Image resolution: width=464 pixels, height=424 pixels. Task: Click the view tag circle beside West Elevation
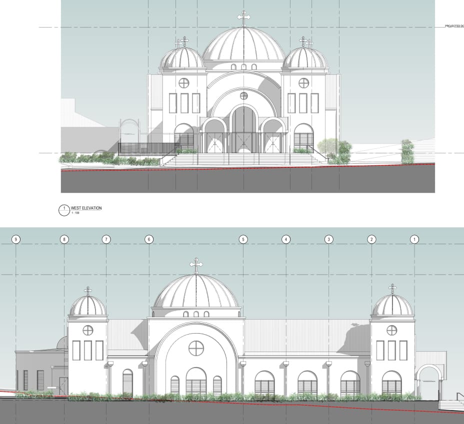point(64,210)
